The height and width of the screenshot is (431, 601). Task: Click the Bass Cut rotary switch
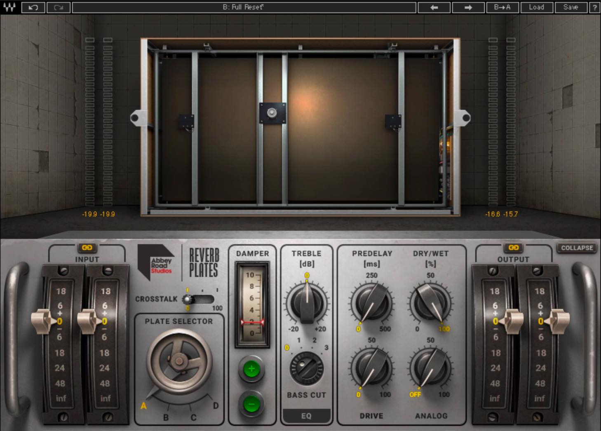[x=307, y=368]
